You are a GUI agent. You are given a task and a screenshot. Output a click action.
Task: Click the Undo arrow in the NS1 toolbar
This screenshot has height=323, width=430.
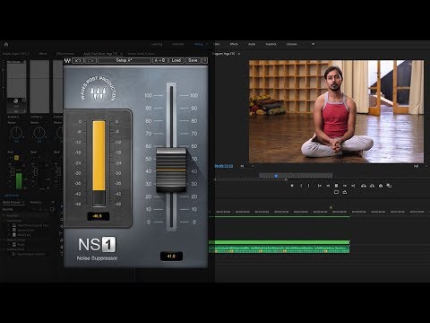click(78, 60)
